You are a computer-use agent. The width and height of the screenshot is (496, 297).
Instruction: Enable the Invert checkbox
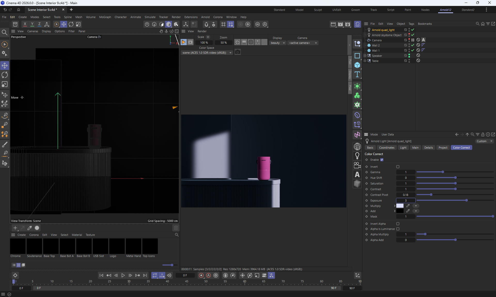(398, 167)
